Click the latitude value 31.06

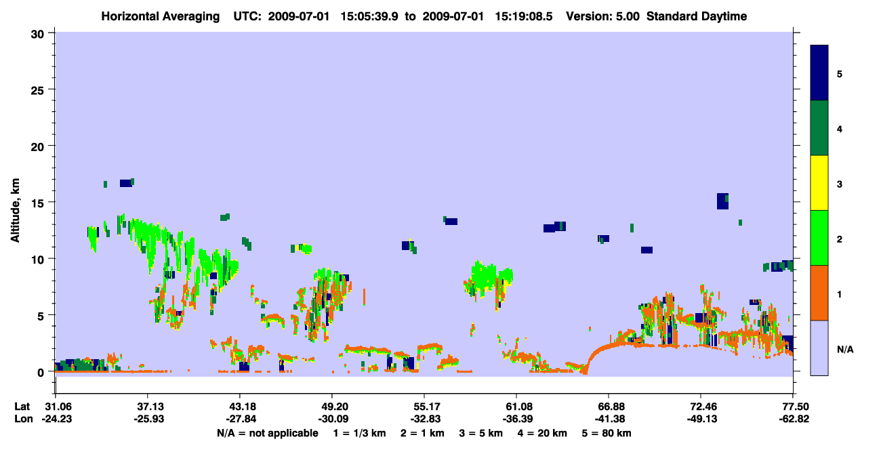coord(55,407)
